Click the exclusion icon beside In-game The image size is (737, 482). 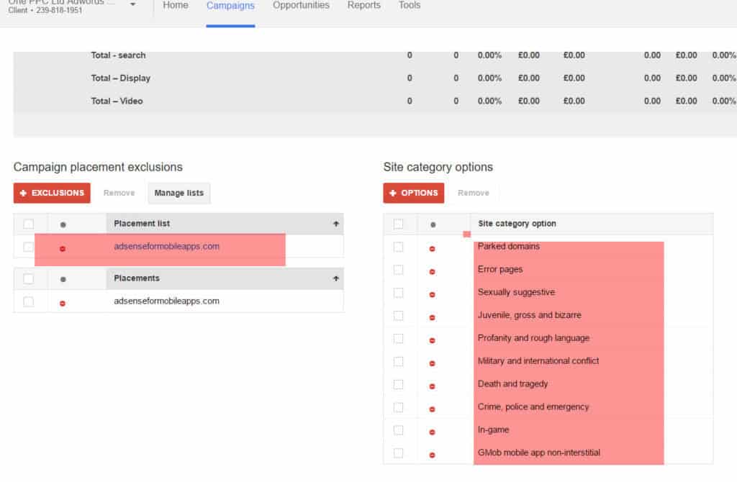432,431
